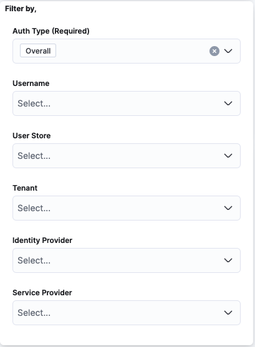
Task: Clear the Auth Type selection with the X icon
Action: (214, 51)
